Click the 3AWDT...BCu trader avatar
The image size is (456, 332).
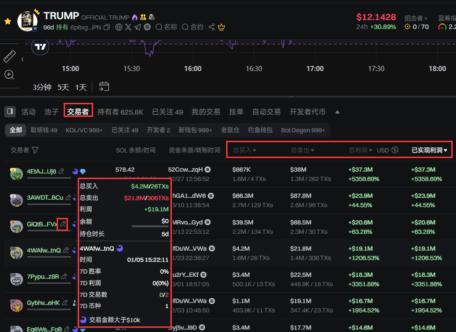(x=16, y=201)
